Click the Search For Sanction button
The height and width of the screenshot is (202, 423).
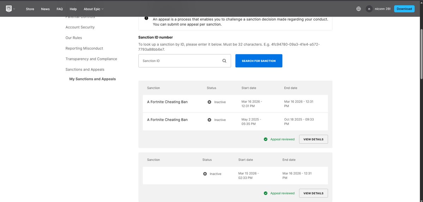(259, 61)
